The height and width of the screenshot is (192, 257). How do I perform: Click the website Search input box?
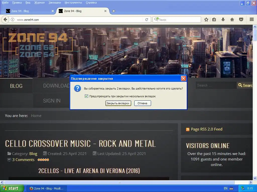pyautogui.click(x=216, y=85)
